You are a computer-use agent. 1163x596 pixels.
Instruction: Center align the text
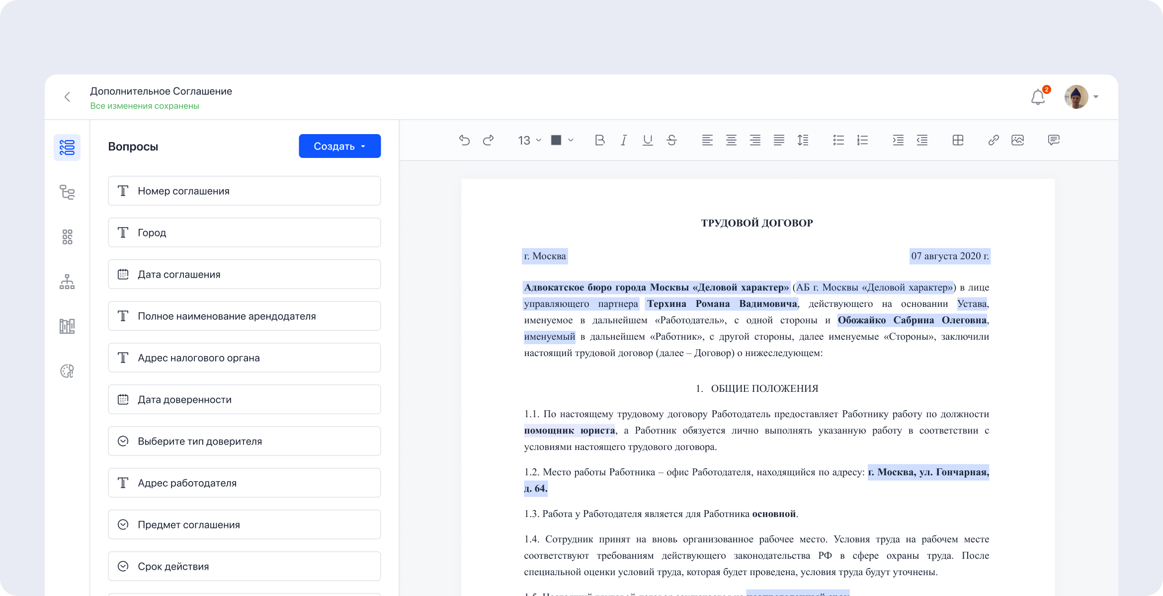pos(731,140)
